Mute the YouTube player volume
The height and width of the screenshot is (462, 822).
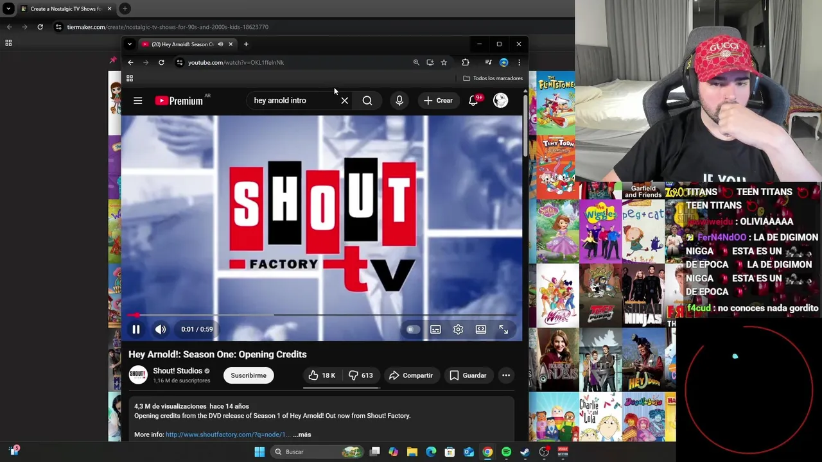pyautogui.click(x=161, y=329)
